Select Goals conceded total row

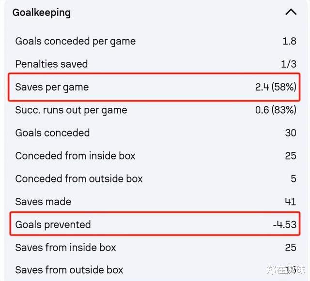tap(155, 133)
